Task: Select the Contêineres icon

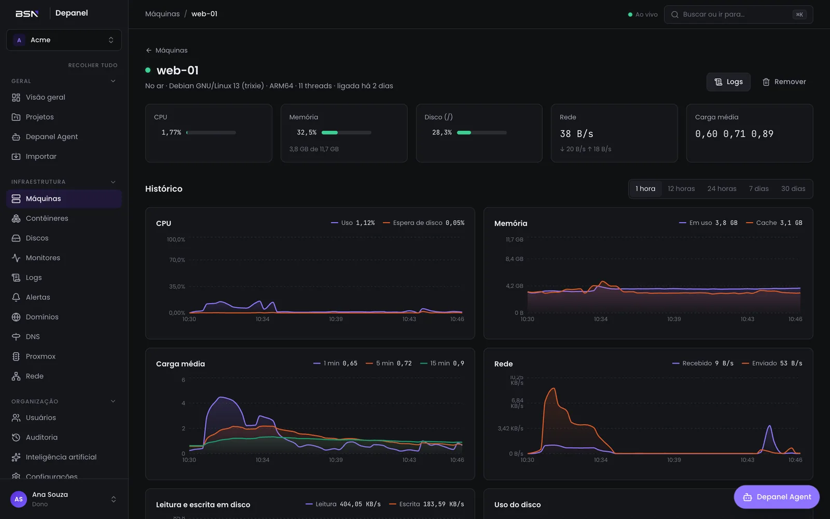Action: coord(16,218)
